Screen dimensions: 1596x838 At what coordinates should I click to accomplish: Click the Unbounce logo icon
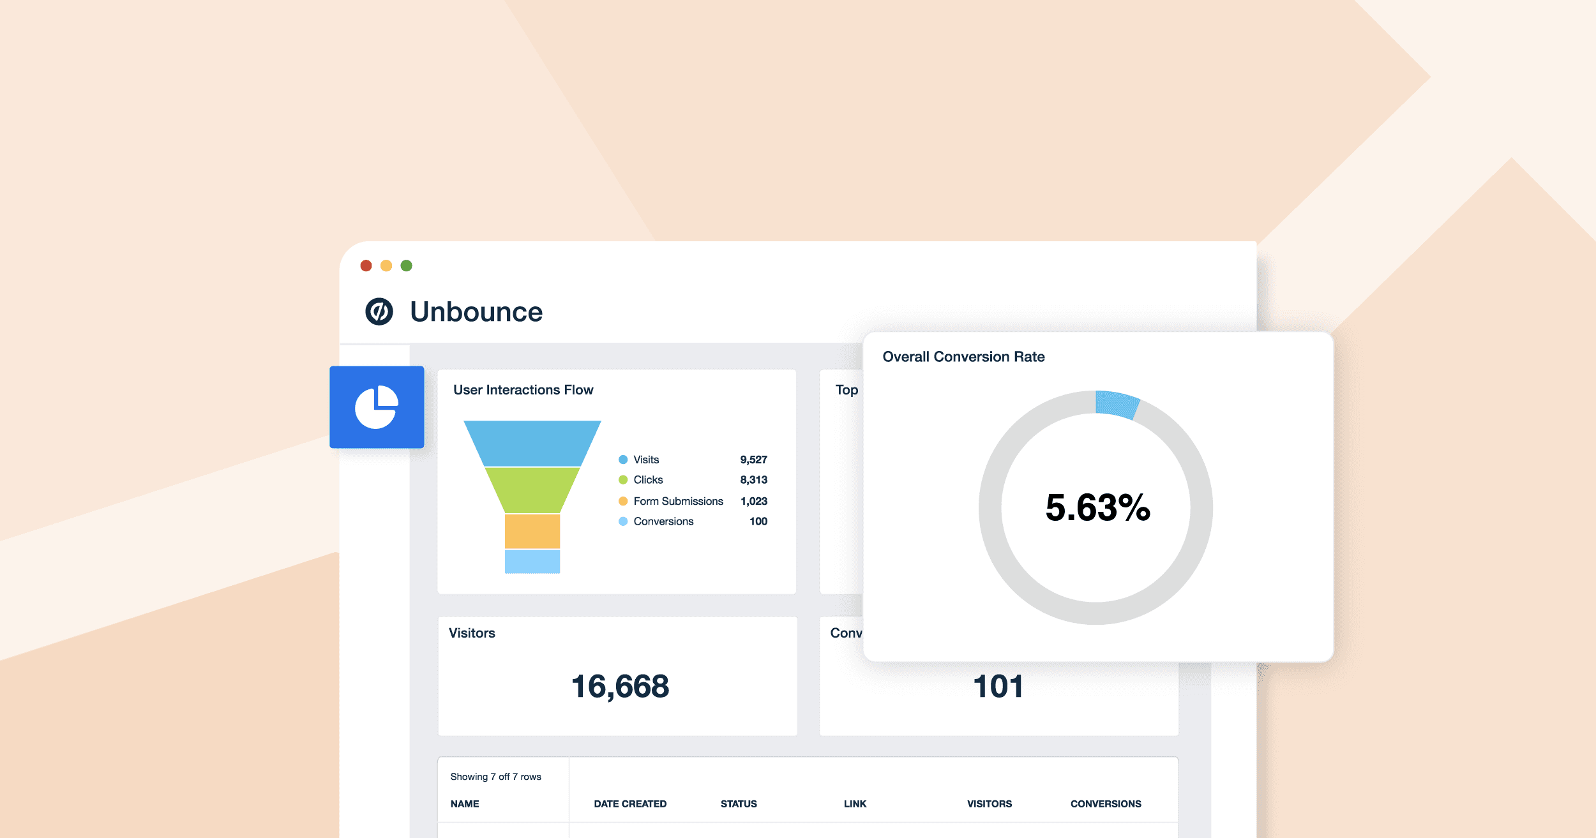tap(380, 311)
